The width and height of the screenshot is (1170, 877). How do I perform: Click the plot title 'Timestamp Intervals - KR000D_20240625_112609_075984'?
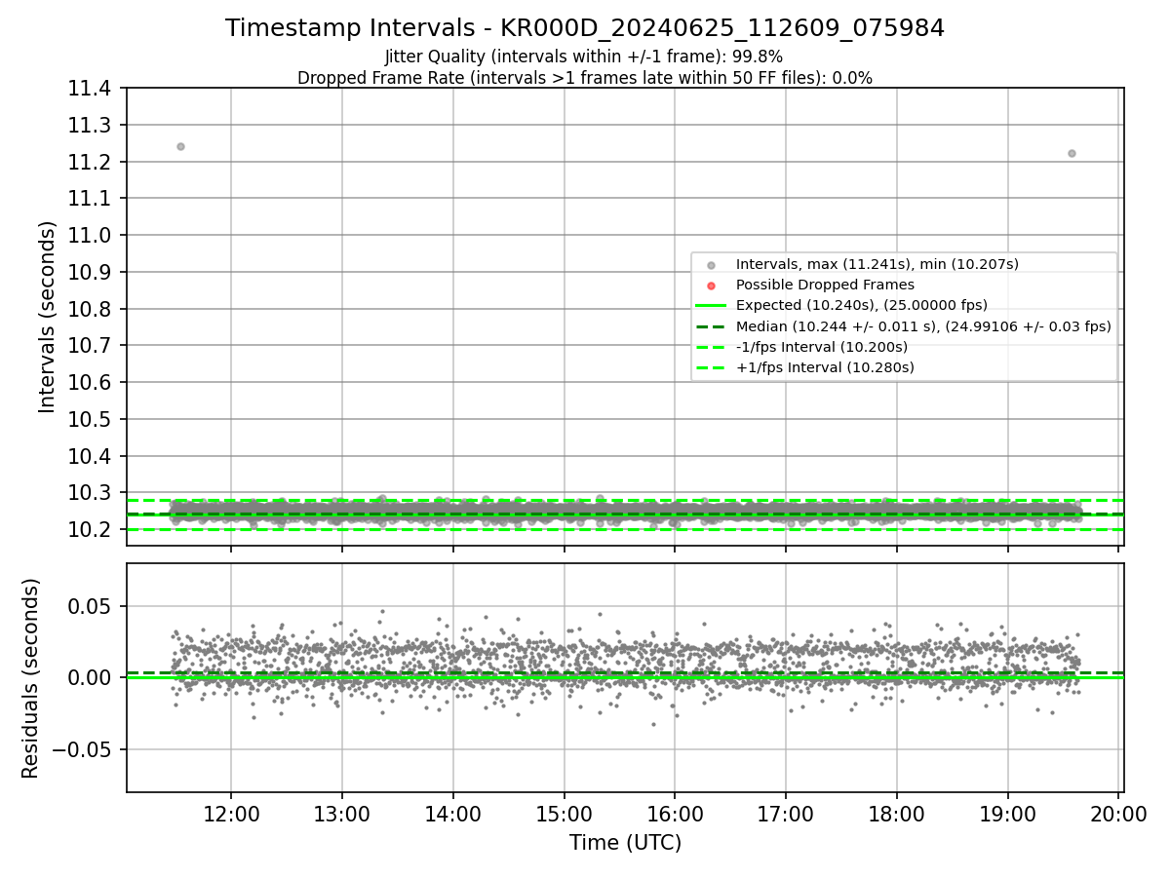pos(585,28)
